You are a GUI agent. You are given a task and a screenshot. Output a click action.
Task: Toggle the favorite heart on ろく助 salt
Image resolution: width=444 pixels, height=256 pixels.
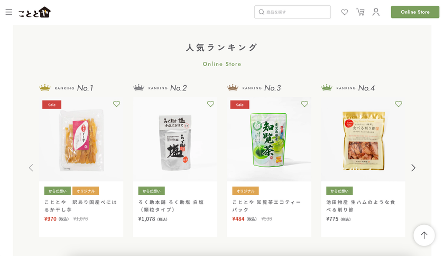(210, 104)
